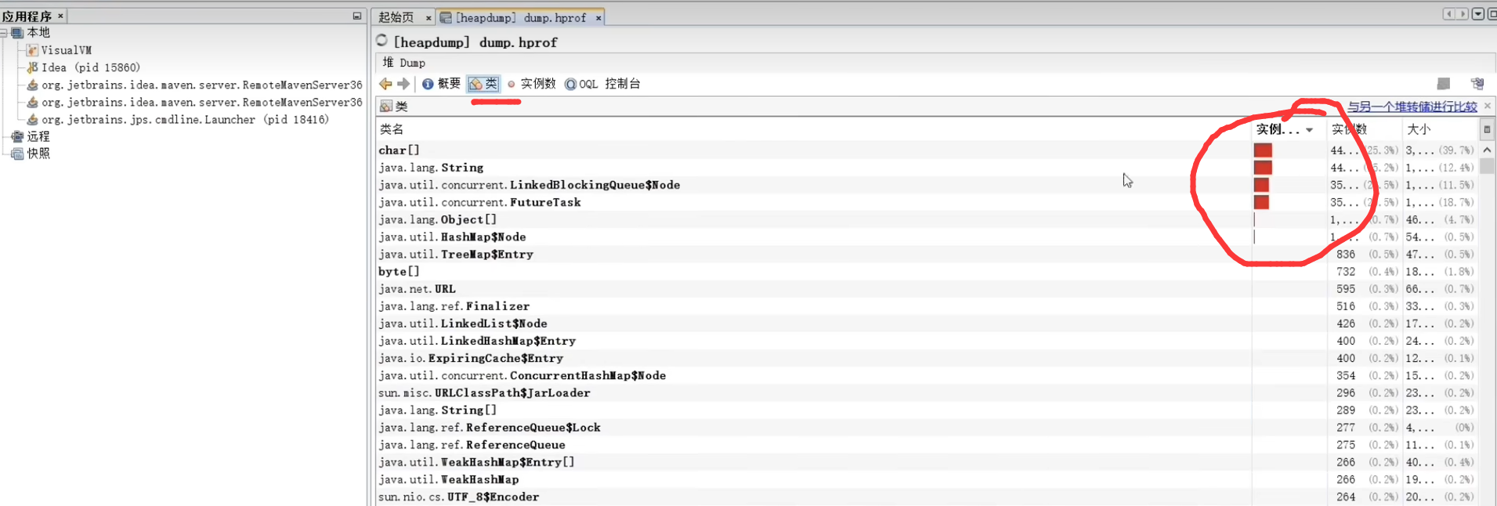
Task: Click the pointing-hand icon at toolbar right
Action: (1477, 84)
